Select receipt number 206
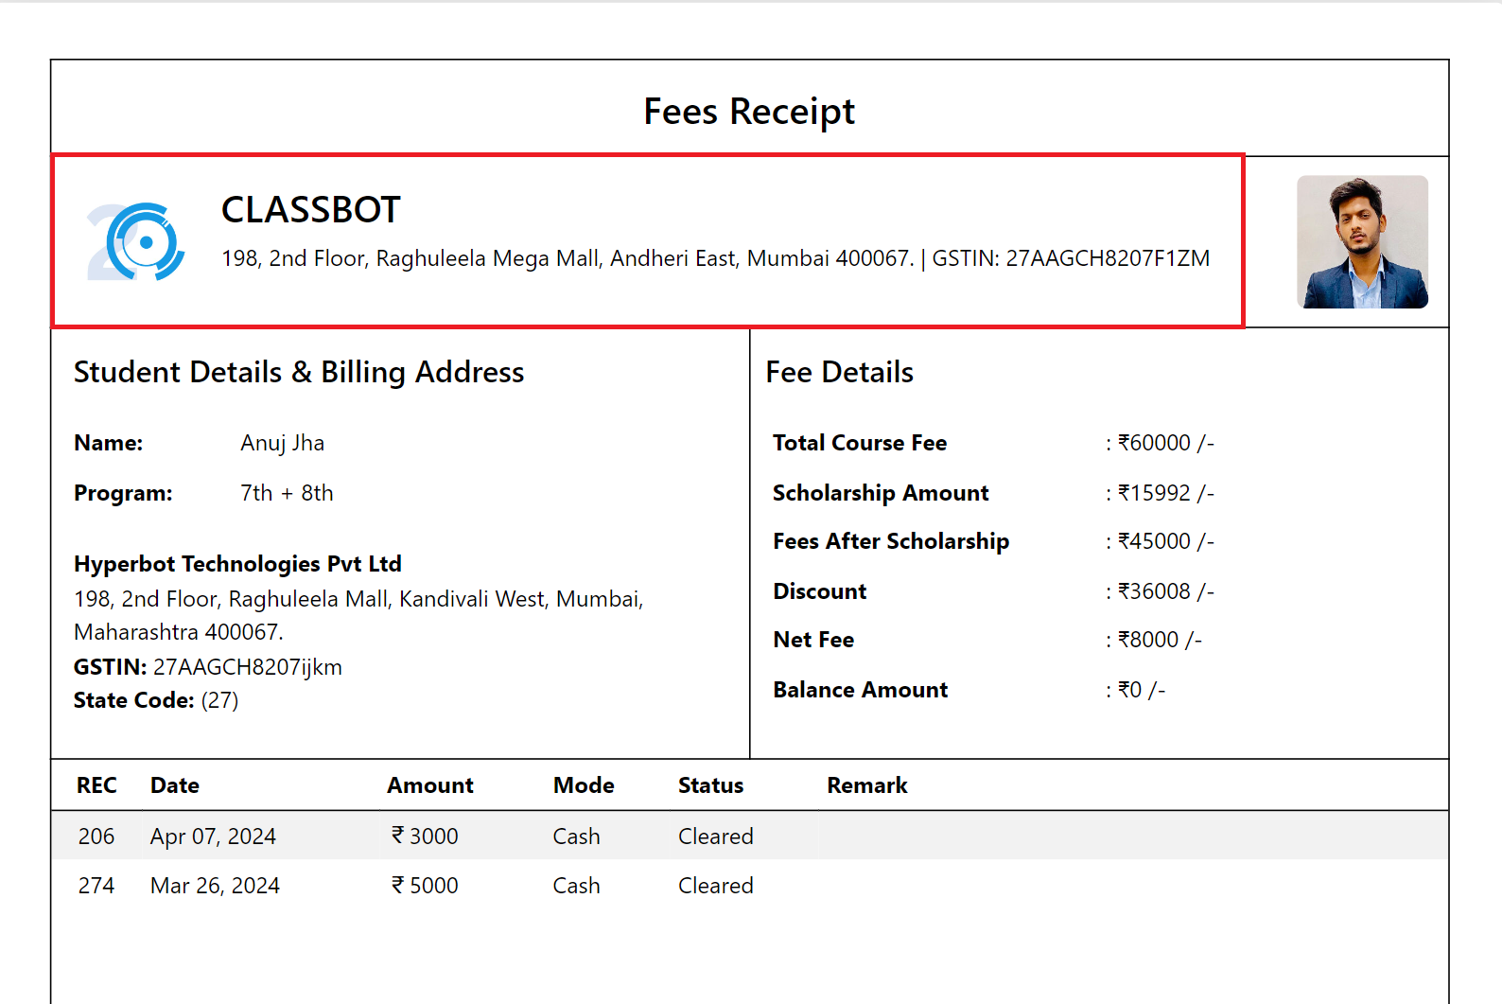This screenshot has height=1004, width=1502. click(x=96, y=837)
